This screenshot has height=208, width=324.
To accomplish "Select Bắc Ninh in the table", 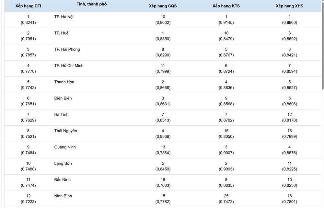I will [x=63, y=179].
